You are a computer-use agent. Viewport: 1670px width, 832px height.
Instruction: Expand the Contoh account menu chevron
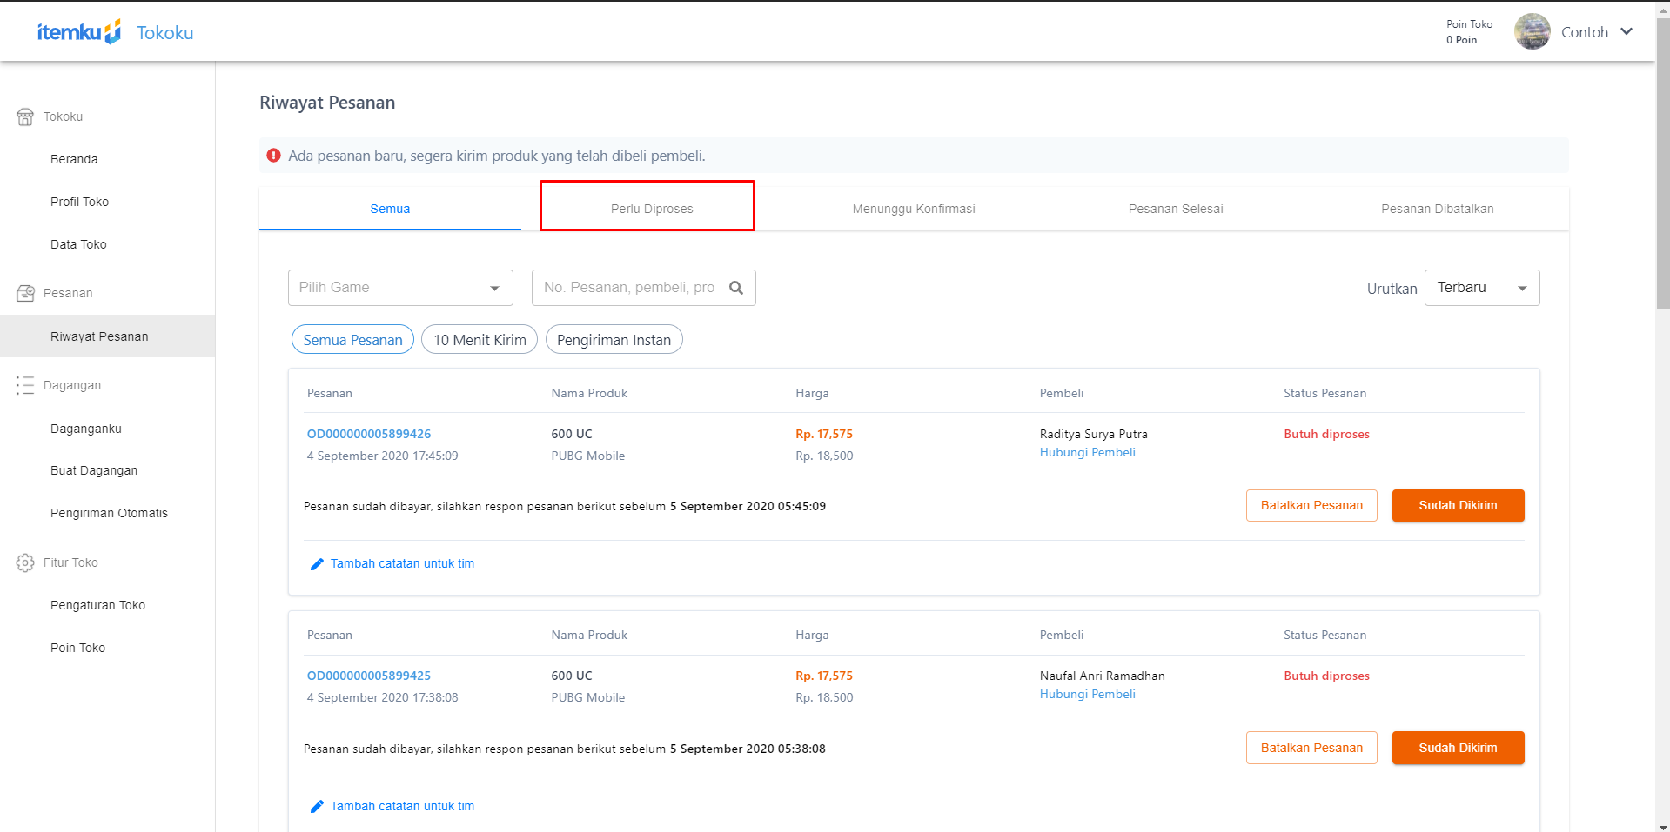pos(1626,32)
